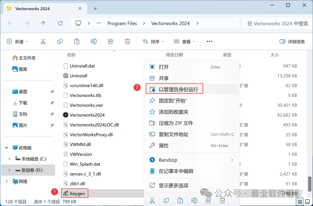Open 桌面 in the sidebar
Viewport: 313px width, 206px height.
click(20, 92)
